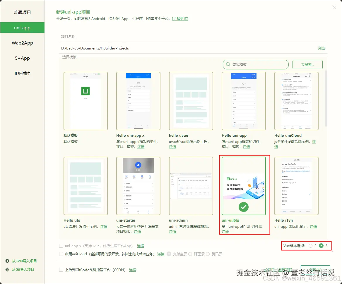Viewport: 342px width, 284px height.
Task: Select the 默认模板 template
Action: tap(85, 100)
